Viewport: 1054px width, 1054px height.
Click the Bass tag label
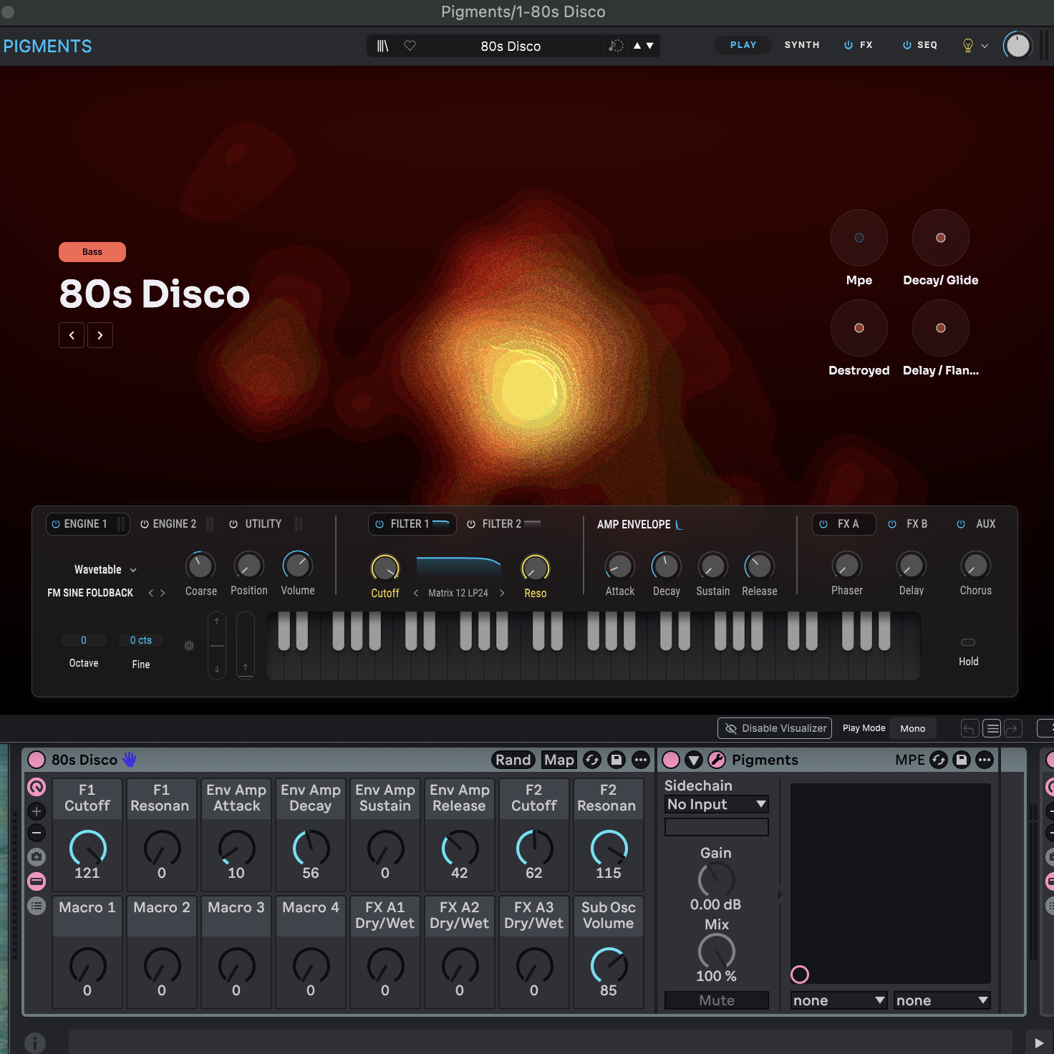point(92,252)
